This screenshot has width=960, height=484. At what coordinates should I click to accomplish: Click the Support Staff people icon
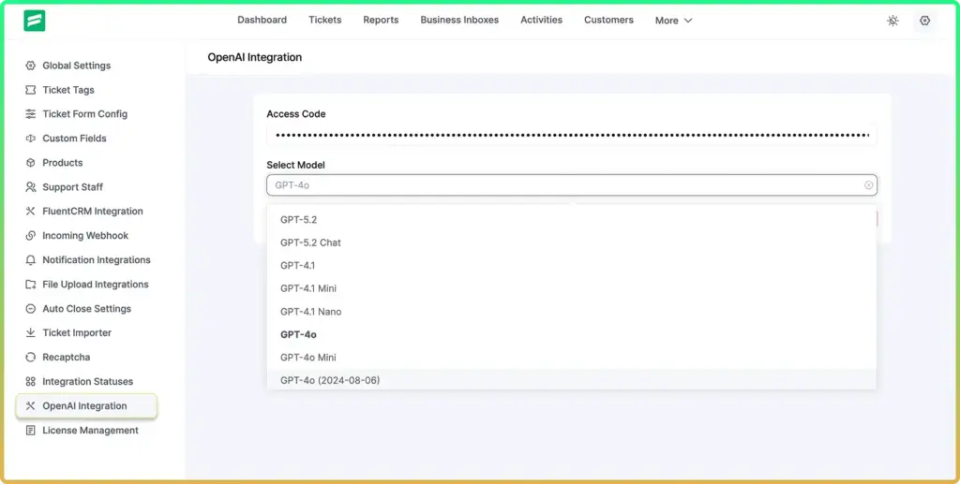click(x=30, y=187)
